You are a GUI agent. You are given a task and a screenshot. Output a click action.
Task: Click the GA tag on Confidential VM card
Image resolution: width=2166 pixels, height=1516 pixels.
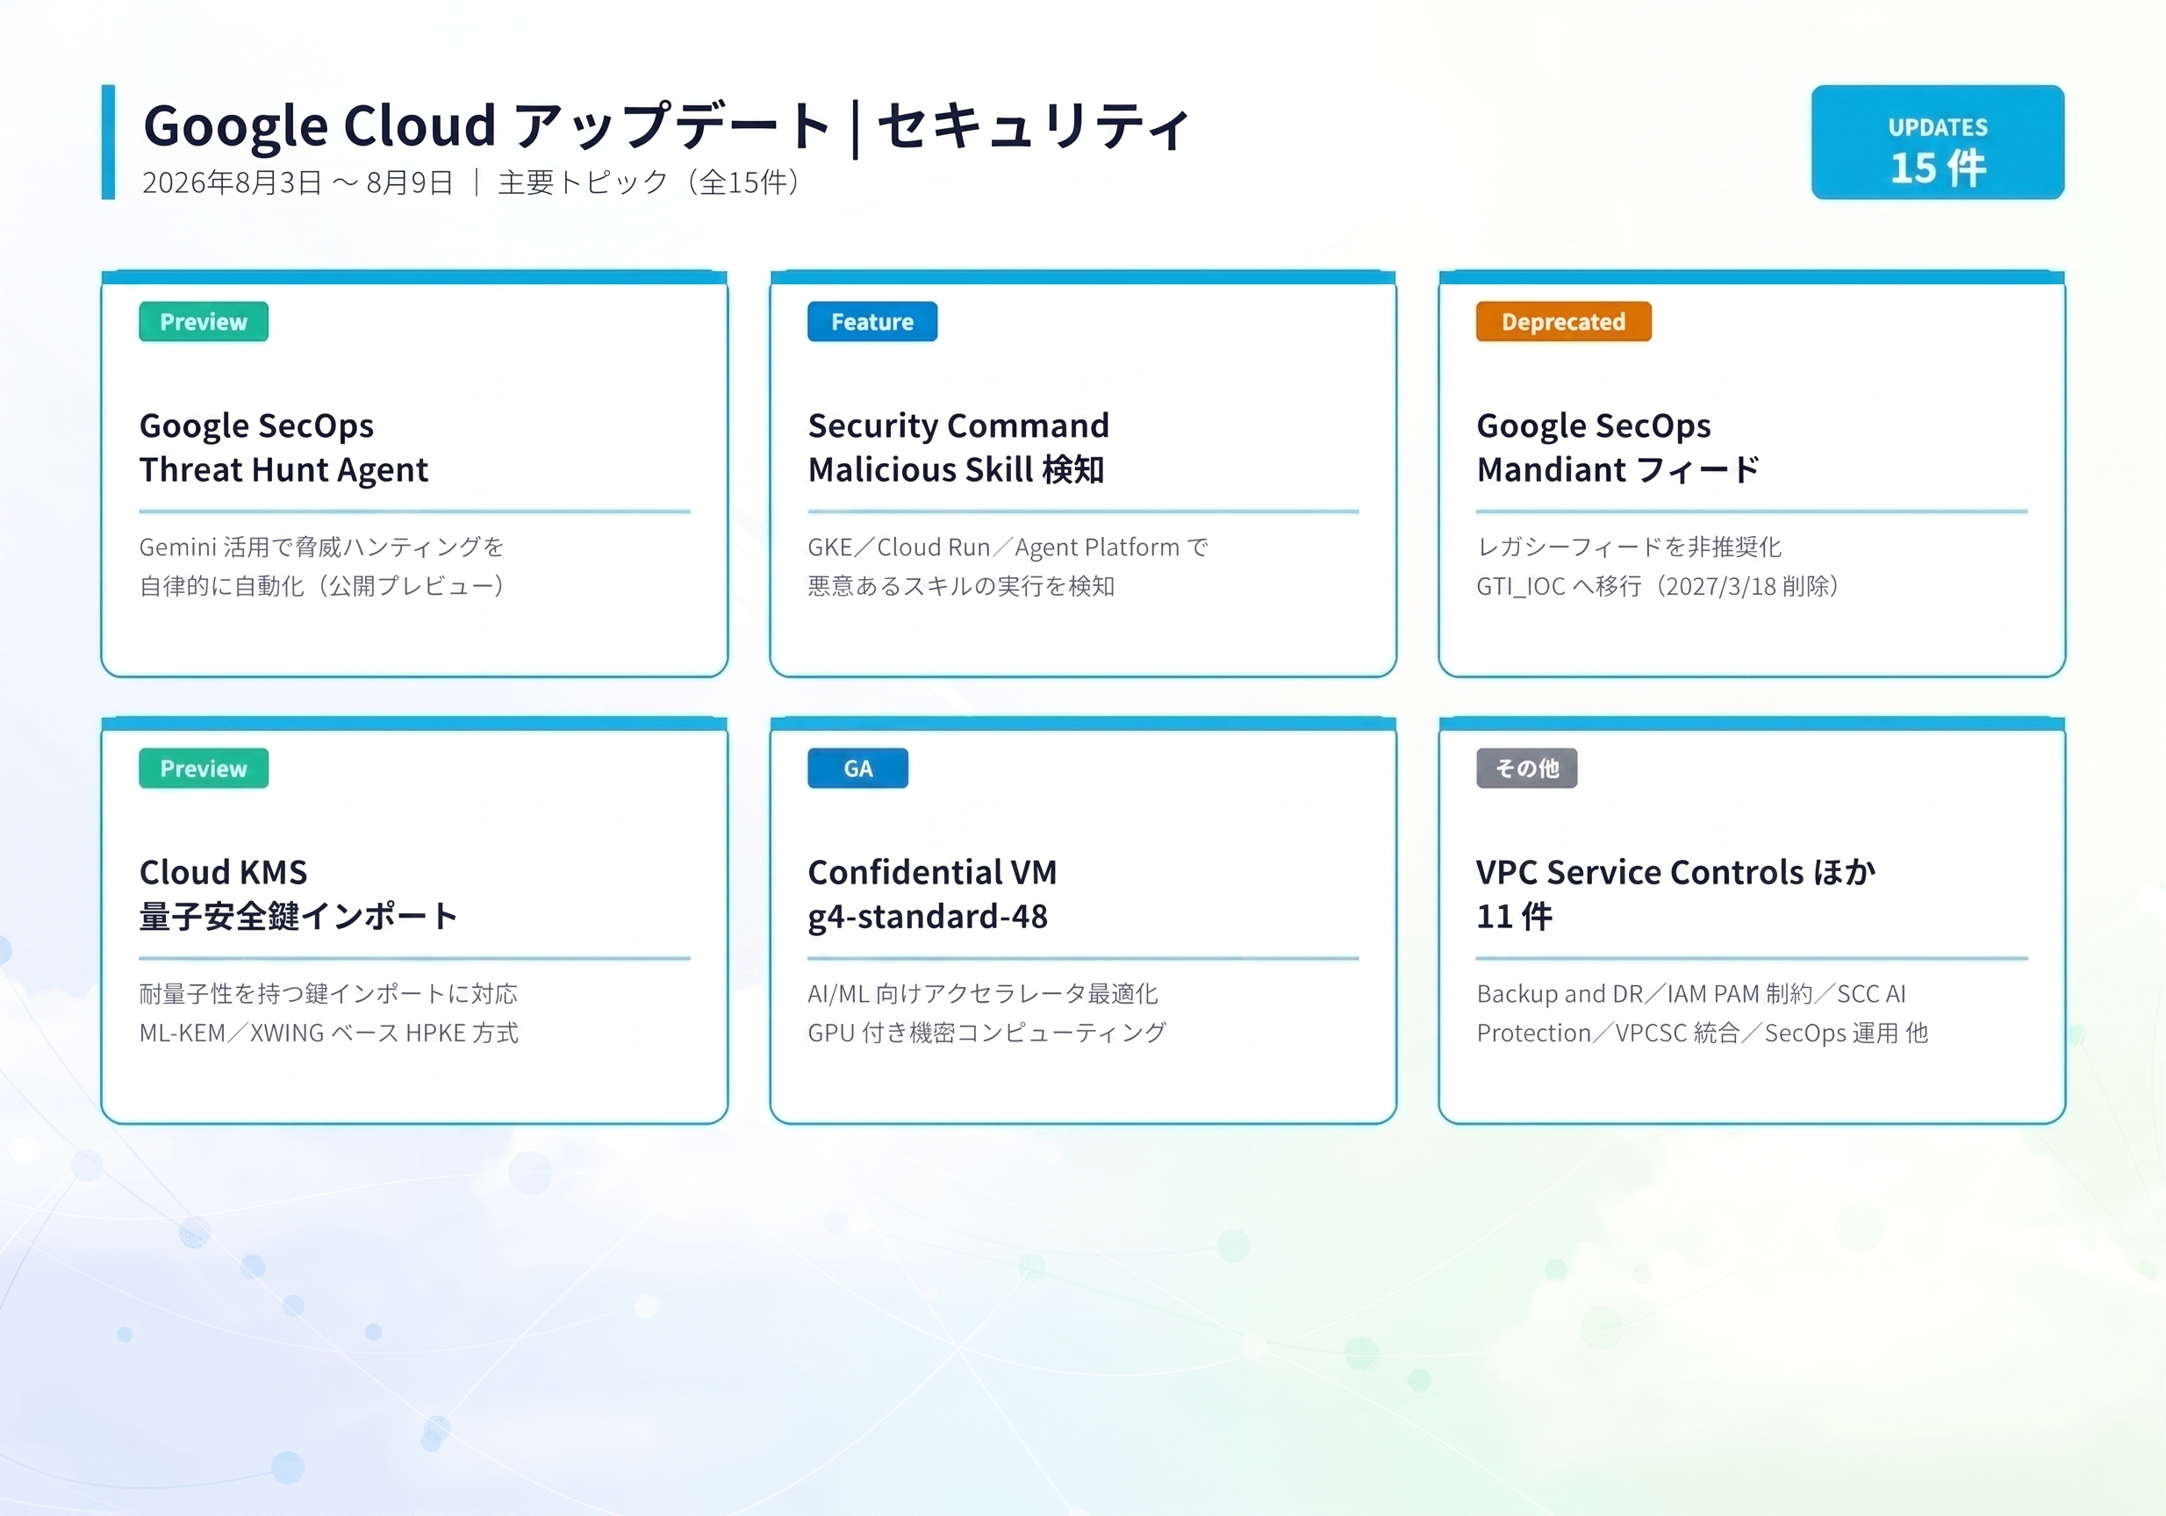(857, 769)
